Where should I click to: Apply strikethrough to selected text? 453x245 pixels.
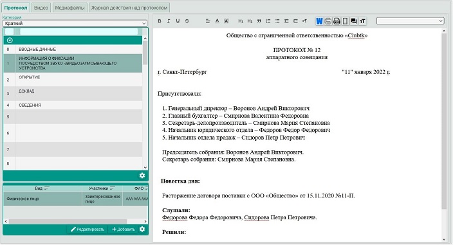[187, 21]
